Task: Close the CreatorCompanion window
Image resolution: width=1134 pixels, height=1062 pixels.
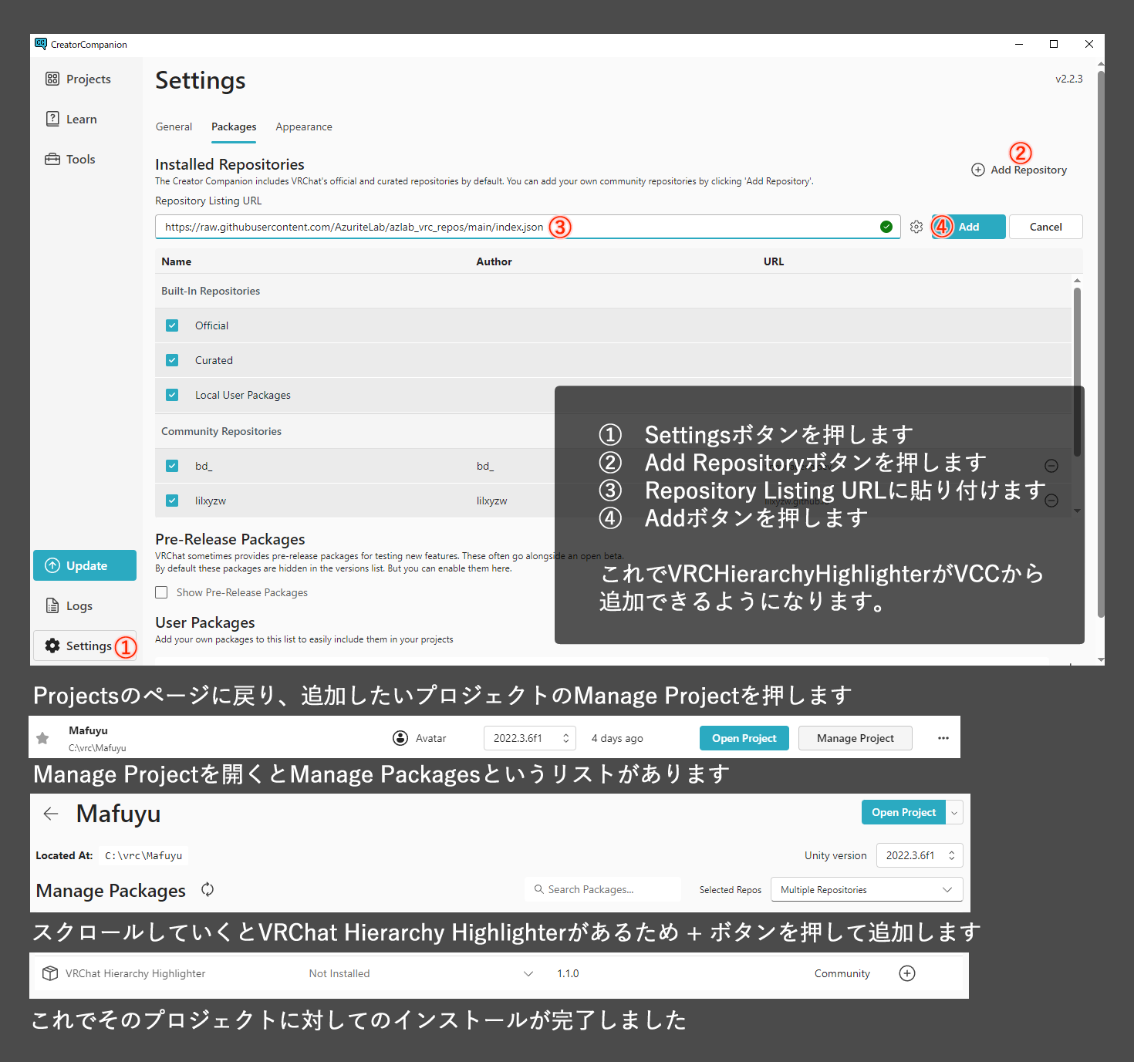Action: coord(1089,44)
